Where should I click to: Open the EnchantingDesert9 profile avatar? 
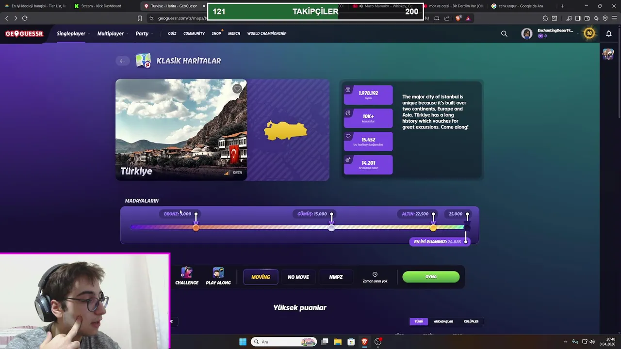(526, 33)
